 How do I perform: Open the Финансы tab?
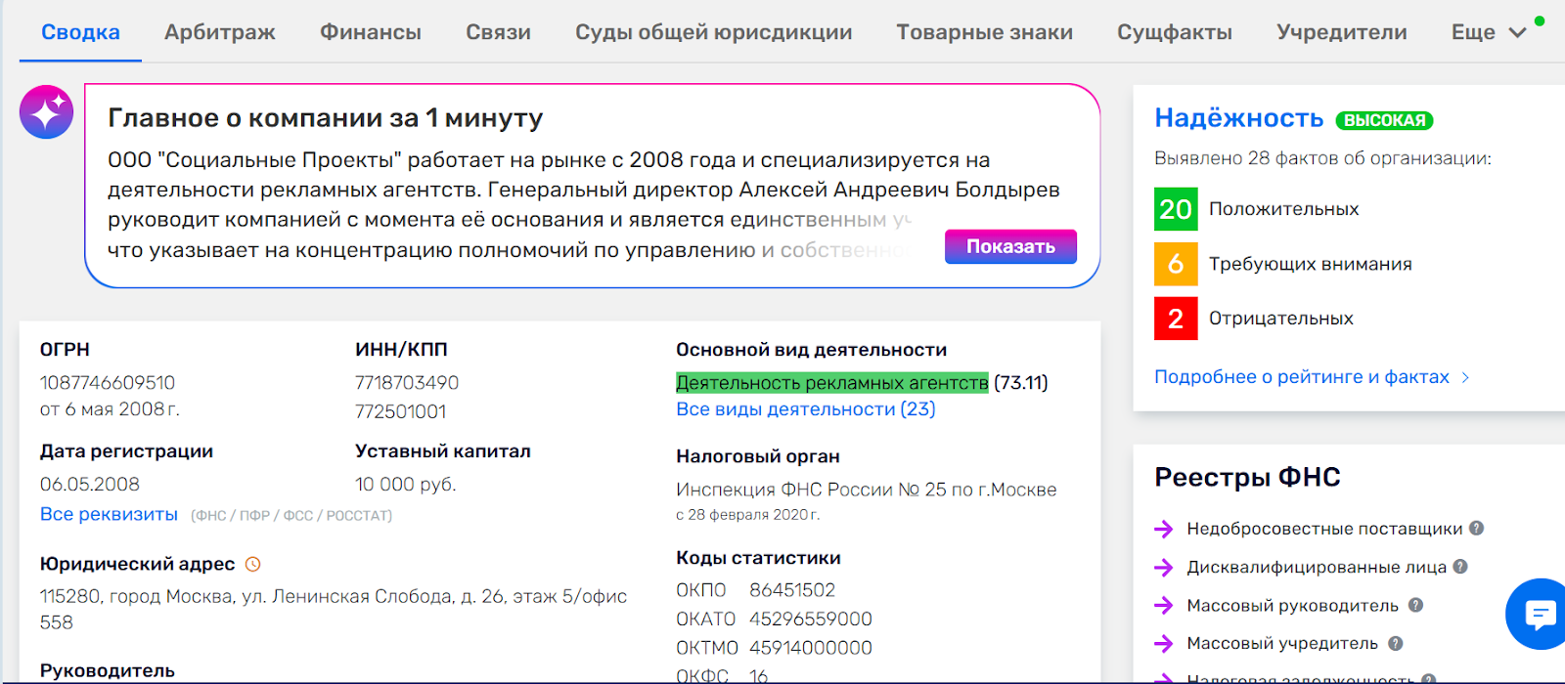pyautogui.click(x=371, y=32)
